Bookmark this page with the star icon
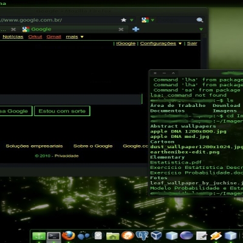243x243 pixels. (123, 20)
